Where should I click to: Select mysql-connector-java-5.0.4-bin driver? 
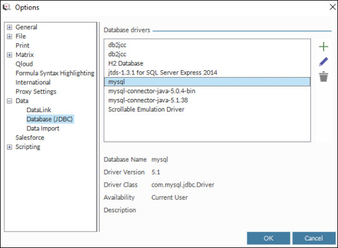coord(207,91)
